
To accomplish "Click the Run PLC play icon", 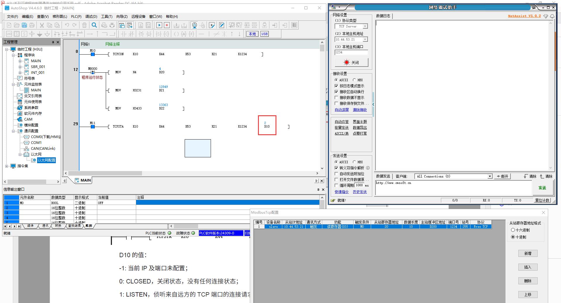I will tap(159, 25).
